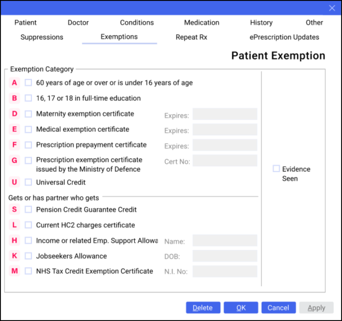This screenshot has width=342, height=321.
Task: Click the DOB input field
Action: (225, 256)
